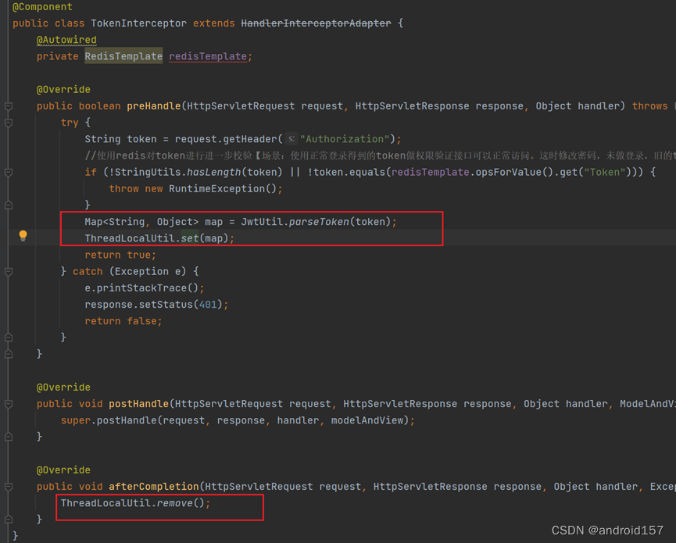Click the parseToken method call
Screen dimensions: 676x543
pos(319,222)
